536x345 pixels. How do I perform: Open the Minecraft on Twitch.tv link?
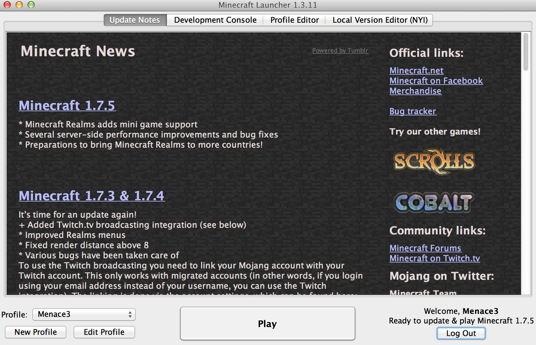tap(435, 258)
